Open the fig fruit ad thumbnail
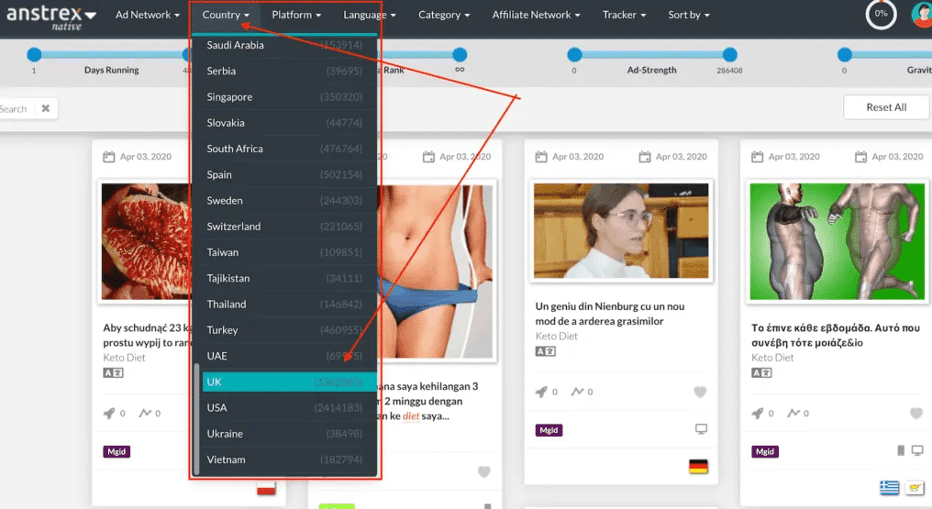932x509 pixels. (x=146, y=242)
